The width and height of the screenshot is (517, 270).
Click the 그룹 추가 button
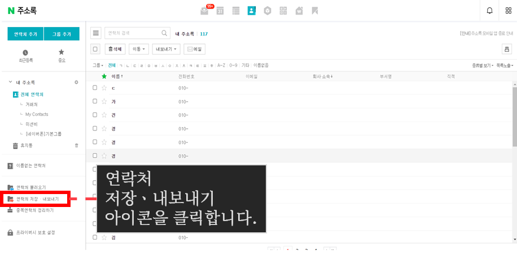pos(62,34)
